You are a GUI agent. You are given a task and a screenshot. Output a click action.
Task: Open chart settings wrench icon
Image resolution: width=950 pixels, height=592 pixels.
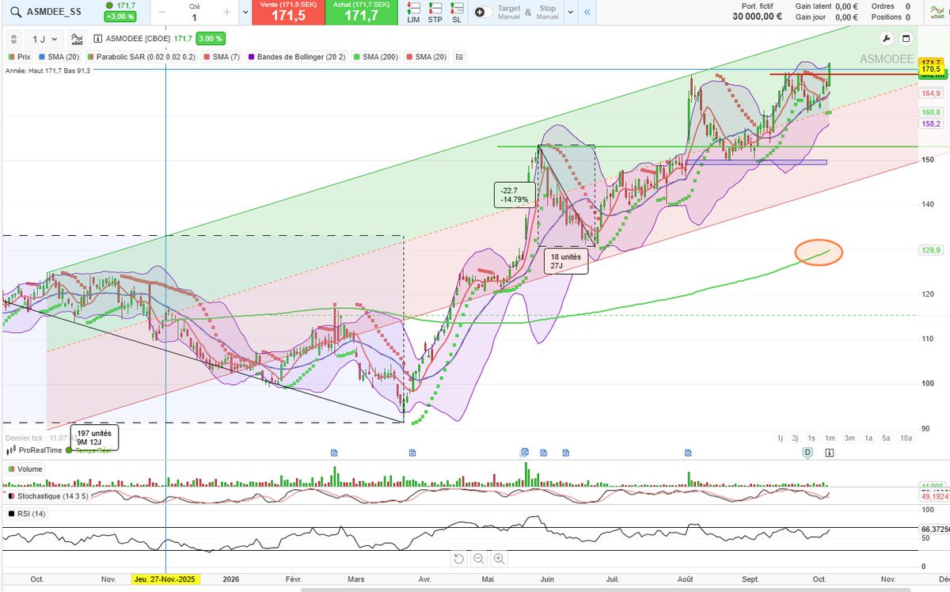(x=886, y=39)
